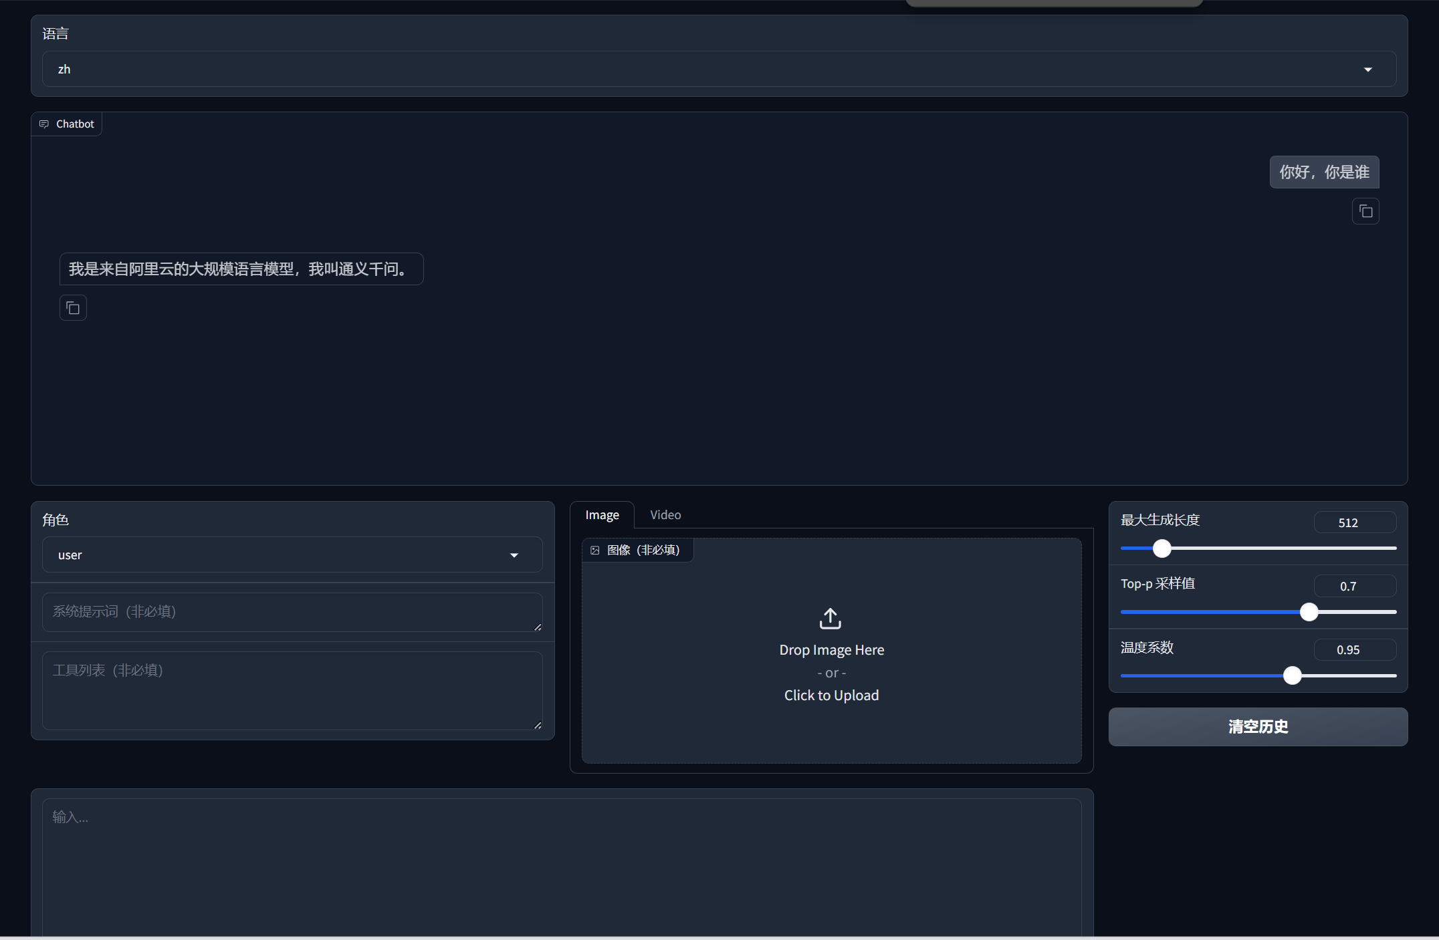Viewport: 1439px width, 940px height.
Task: Click the Chatbot label icon
Action: pos(44,124)
